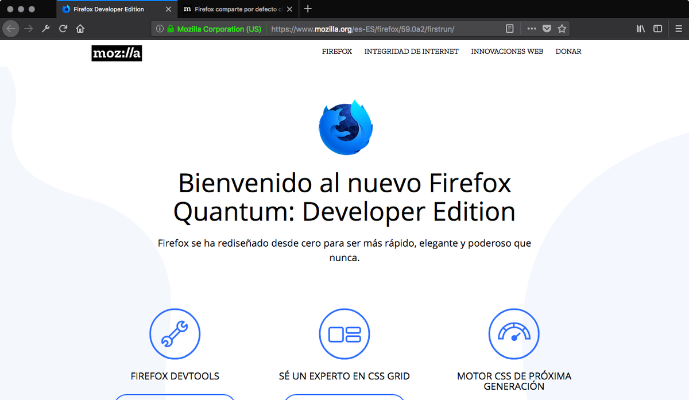Click the green padlock security icon
The width and height of the screenshot is (689, 400).
(x=171, y=29)
